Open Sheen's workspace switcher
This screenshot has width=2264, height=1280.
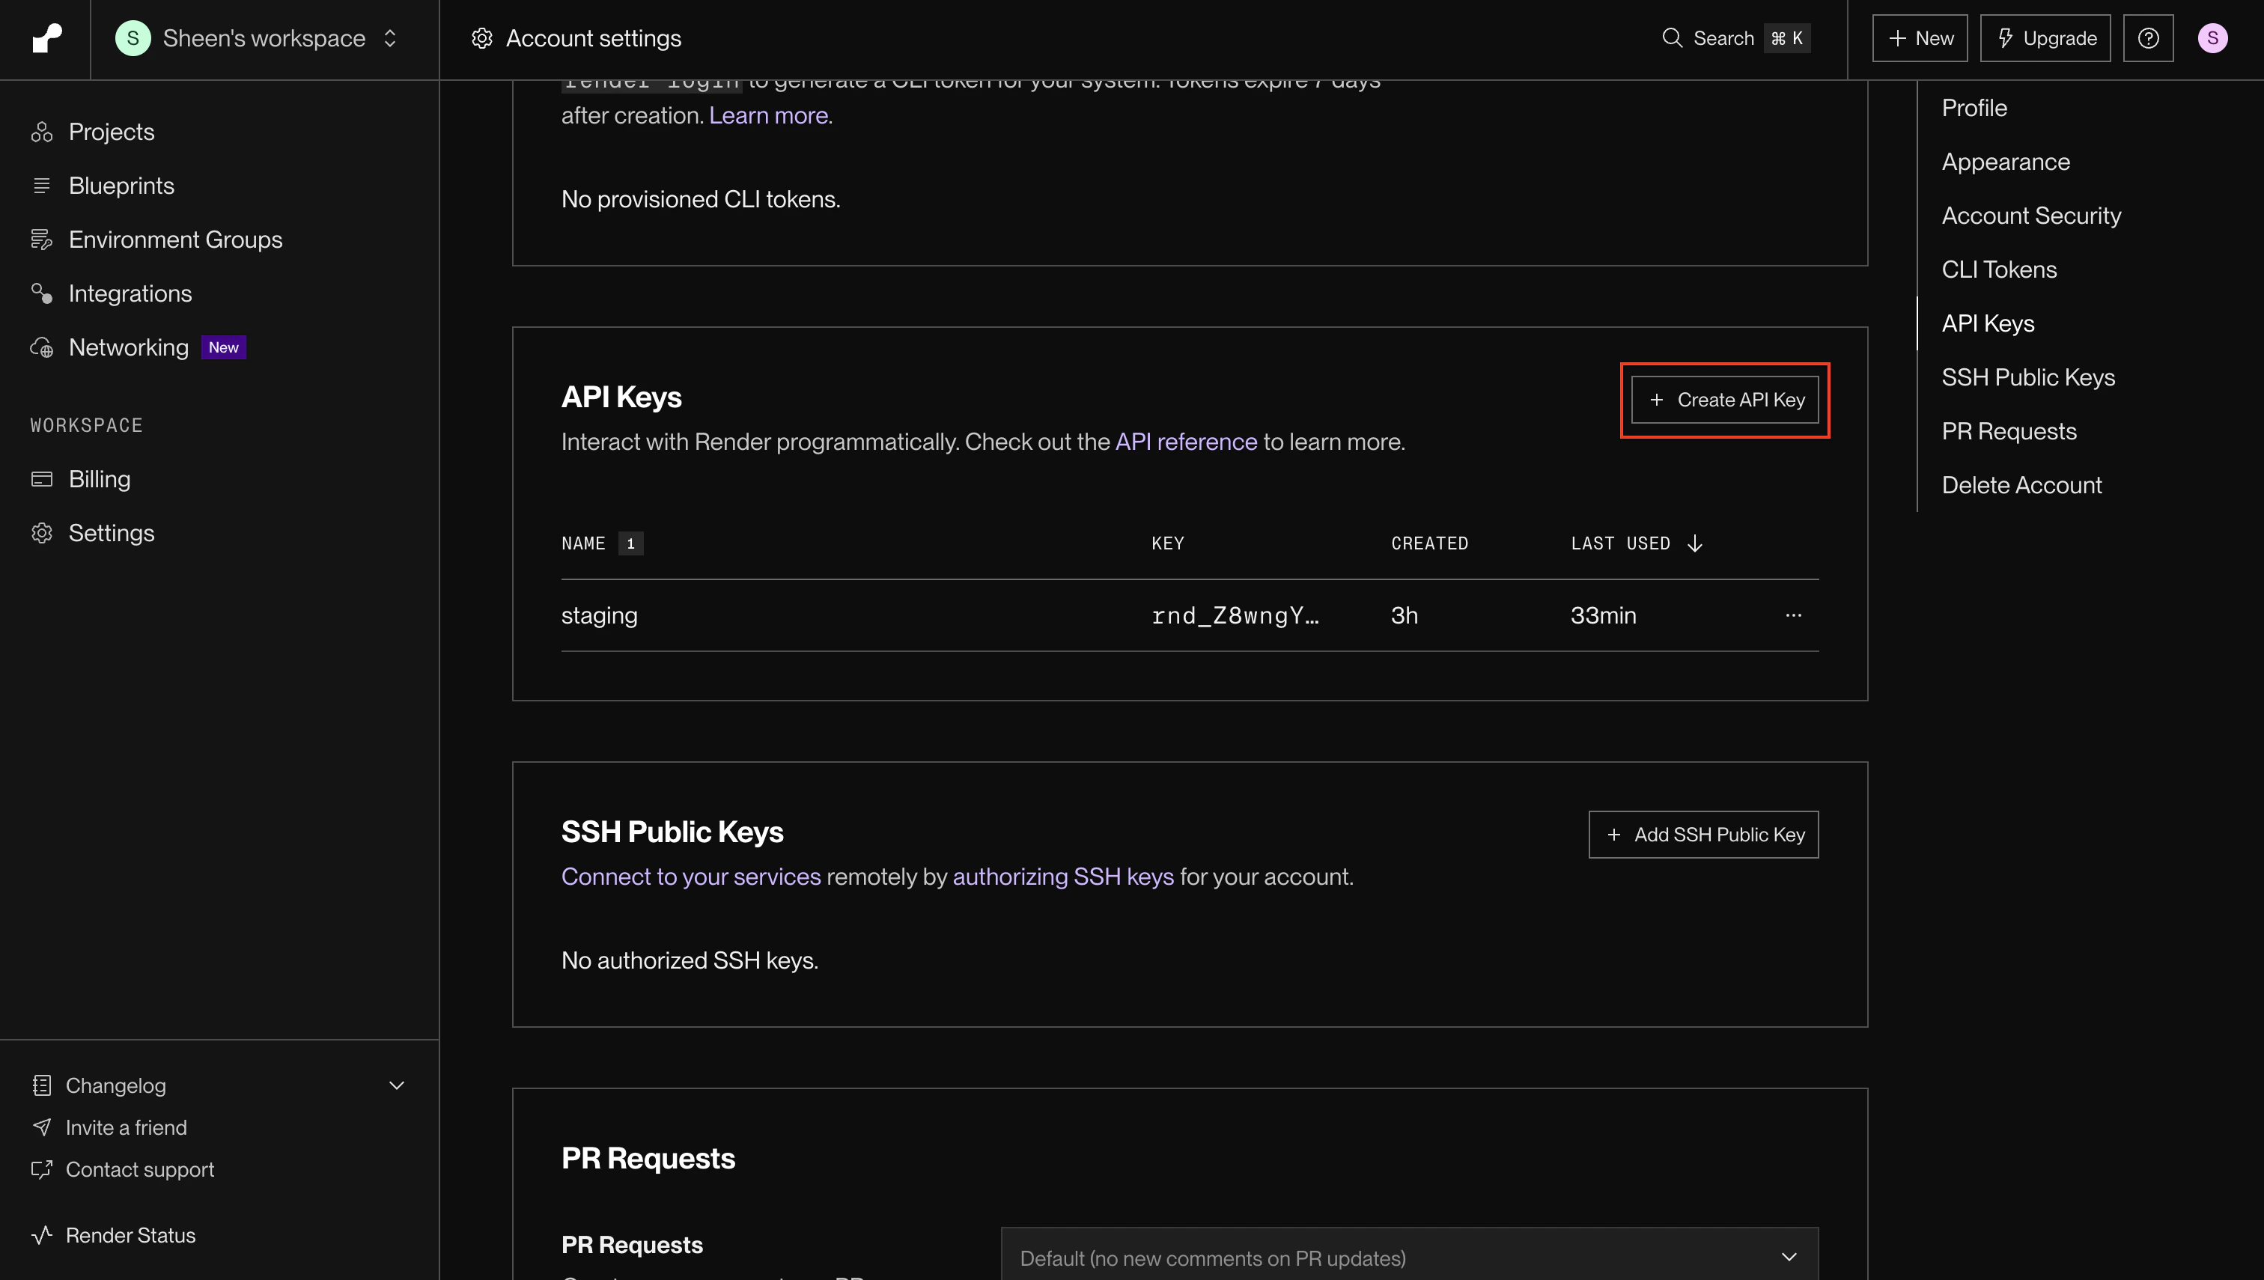[x=257, y=39]
